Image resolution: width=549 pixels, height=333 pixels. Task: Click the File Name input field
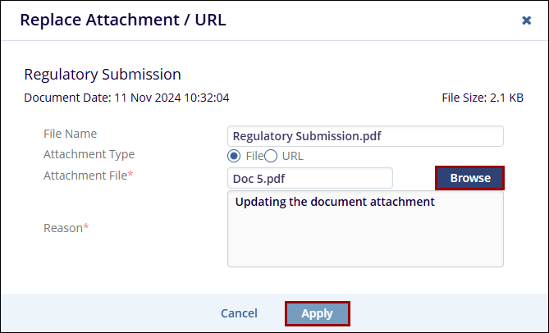(364, 136)
